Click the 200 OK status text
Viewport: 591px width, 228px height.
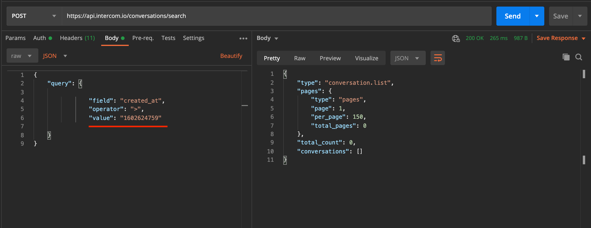click(475, 38)
